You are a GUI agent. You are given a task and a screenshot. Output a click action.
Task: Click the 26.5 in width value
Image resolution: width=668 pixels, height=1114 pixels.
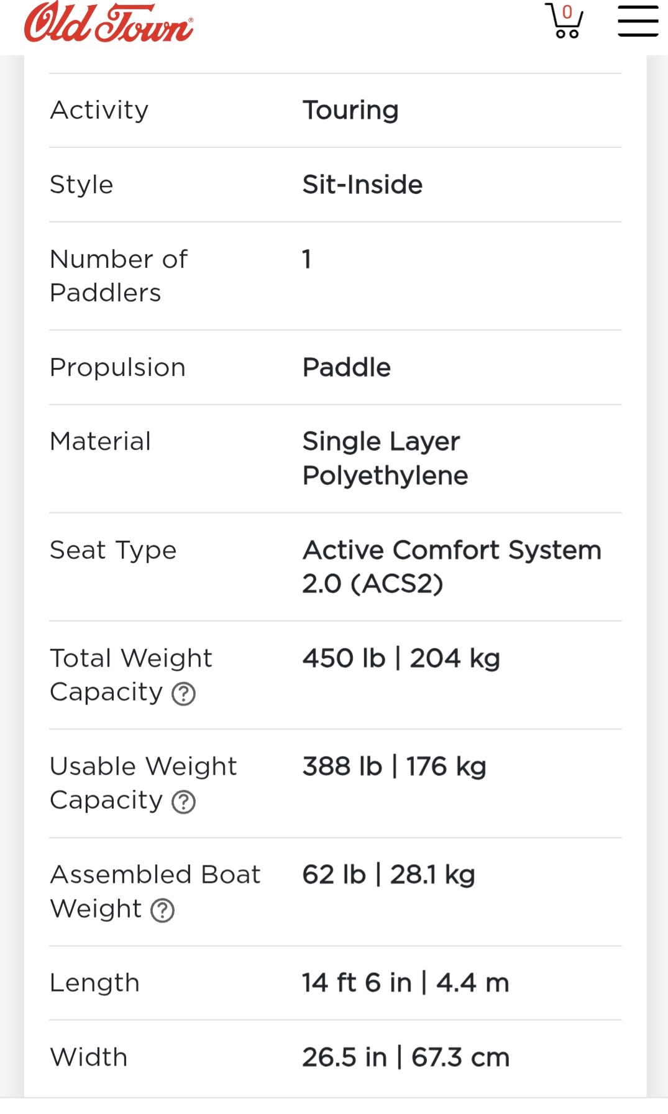click(x=406, y=1057)
